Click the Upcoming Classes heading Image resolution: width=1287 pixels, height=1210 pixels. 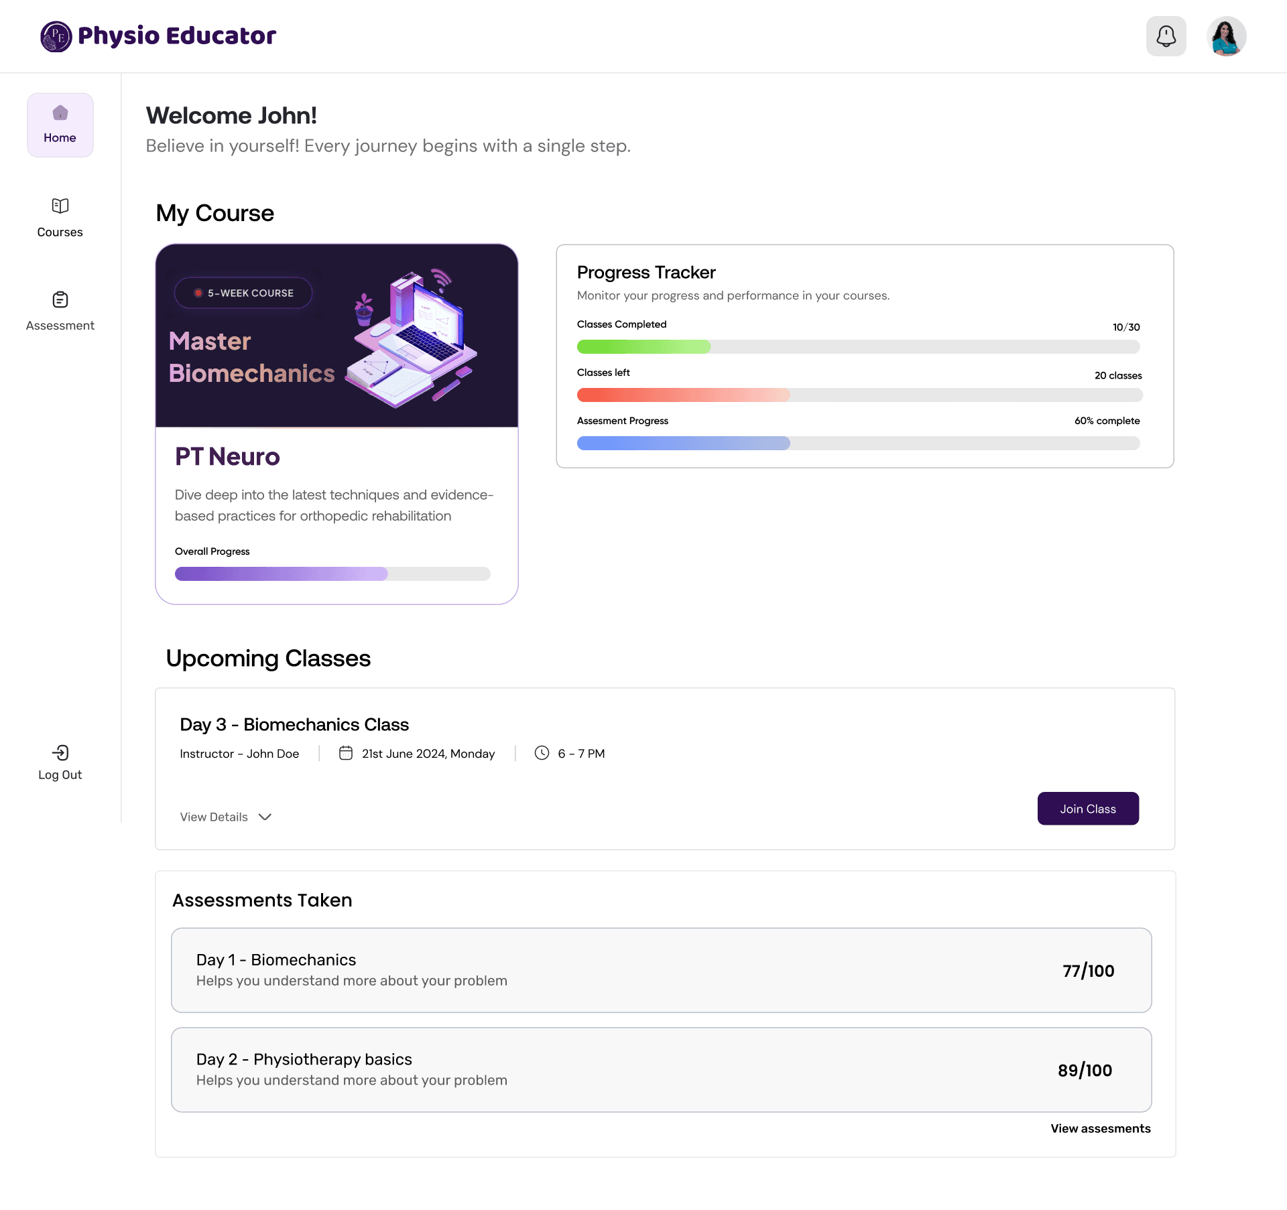pos(268,658)
